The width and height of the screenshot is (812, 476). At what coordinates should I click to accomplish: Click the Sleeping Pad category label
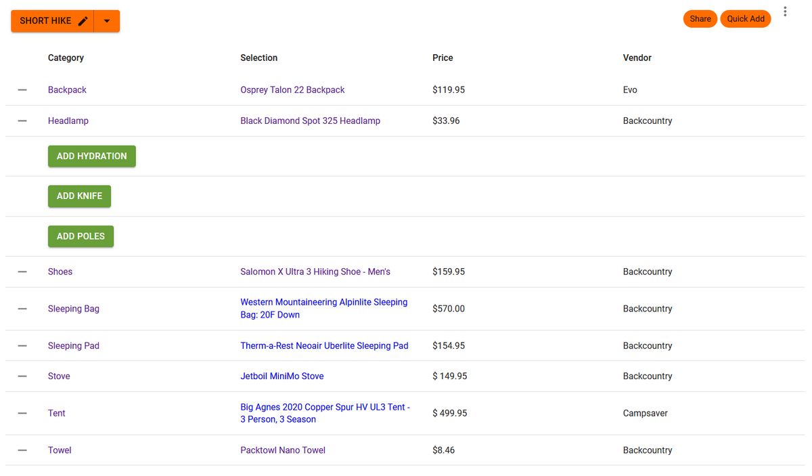(73, 345)
